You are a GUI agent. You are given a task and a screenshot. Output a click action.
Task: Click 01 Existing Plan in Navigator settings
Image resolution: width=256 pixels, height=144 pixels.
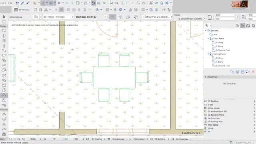pos(215,122)
